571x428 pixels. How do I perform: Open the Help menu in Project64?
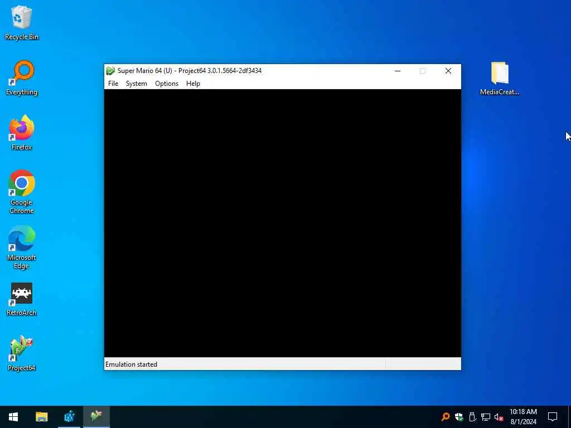click(x=193, y=84)
